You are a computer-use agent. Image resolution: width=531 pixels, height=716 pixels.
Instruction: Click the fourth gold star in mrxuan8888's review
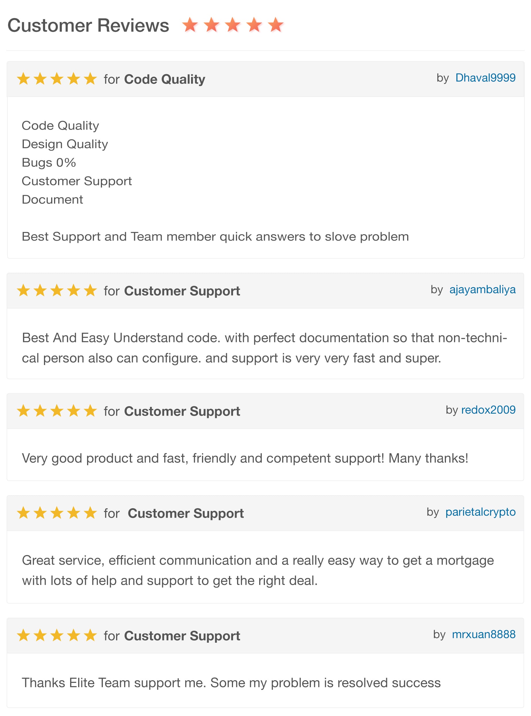[74, 635]
